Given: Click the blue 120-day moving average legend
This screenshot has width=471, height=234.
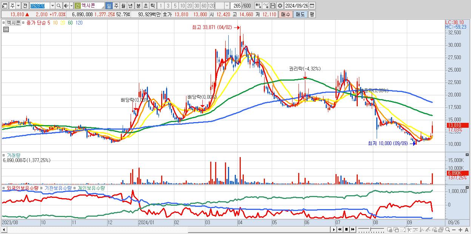Looking at the screenshot, I should [79, 23].
